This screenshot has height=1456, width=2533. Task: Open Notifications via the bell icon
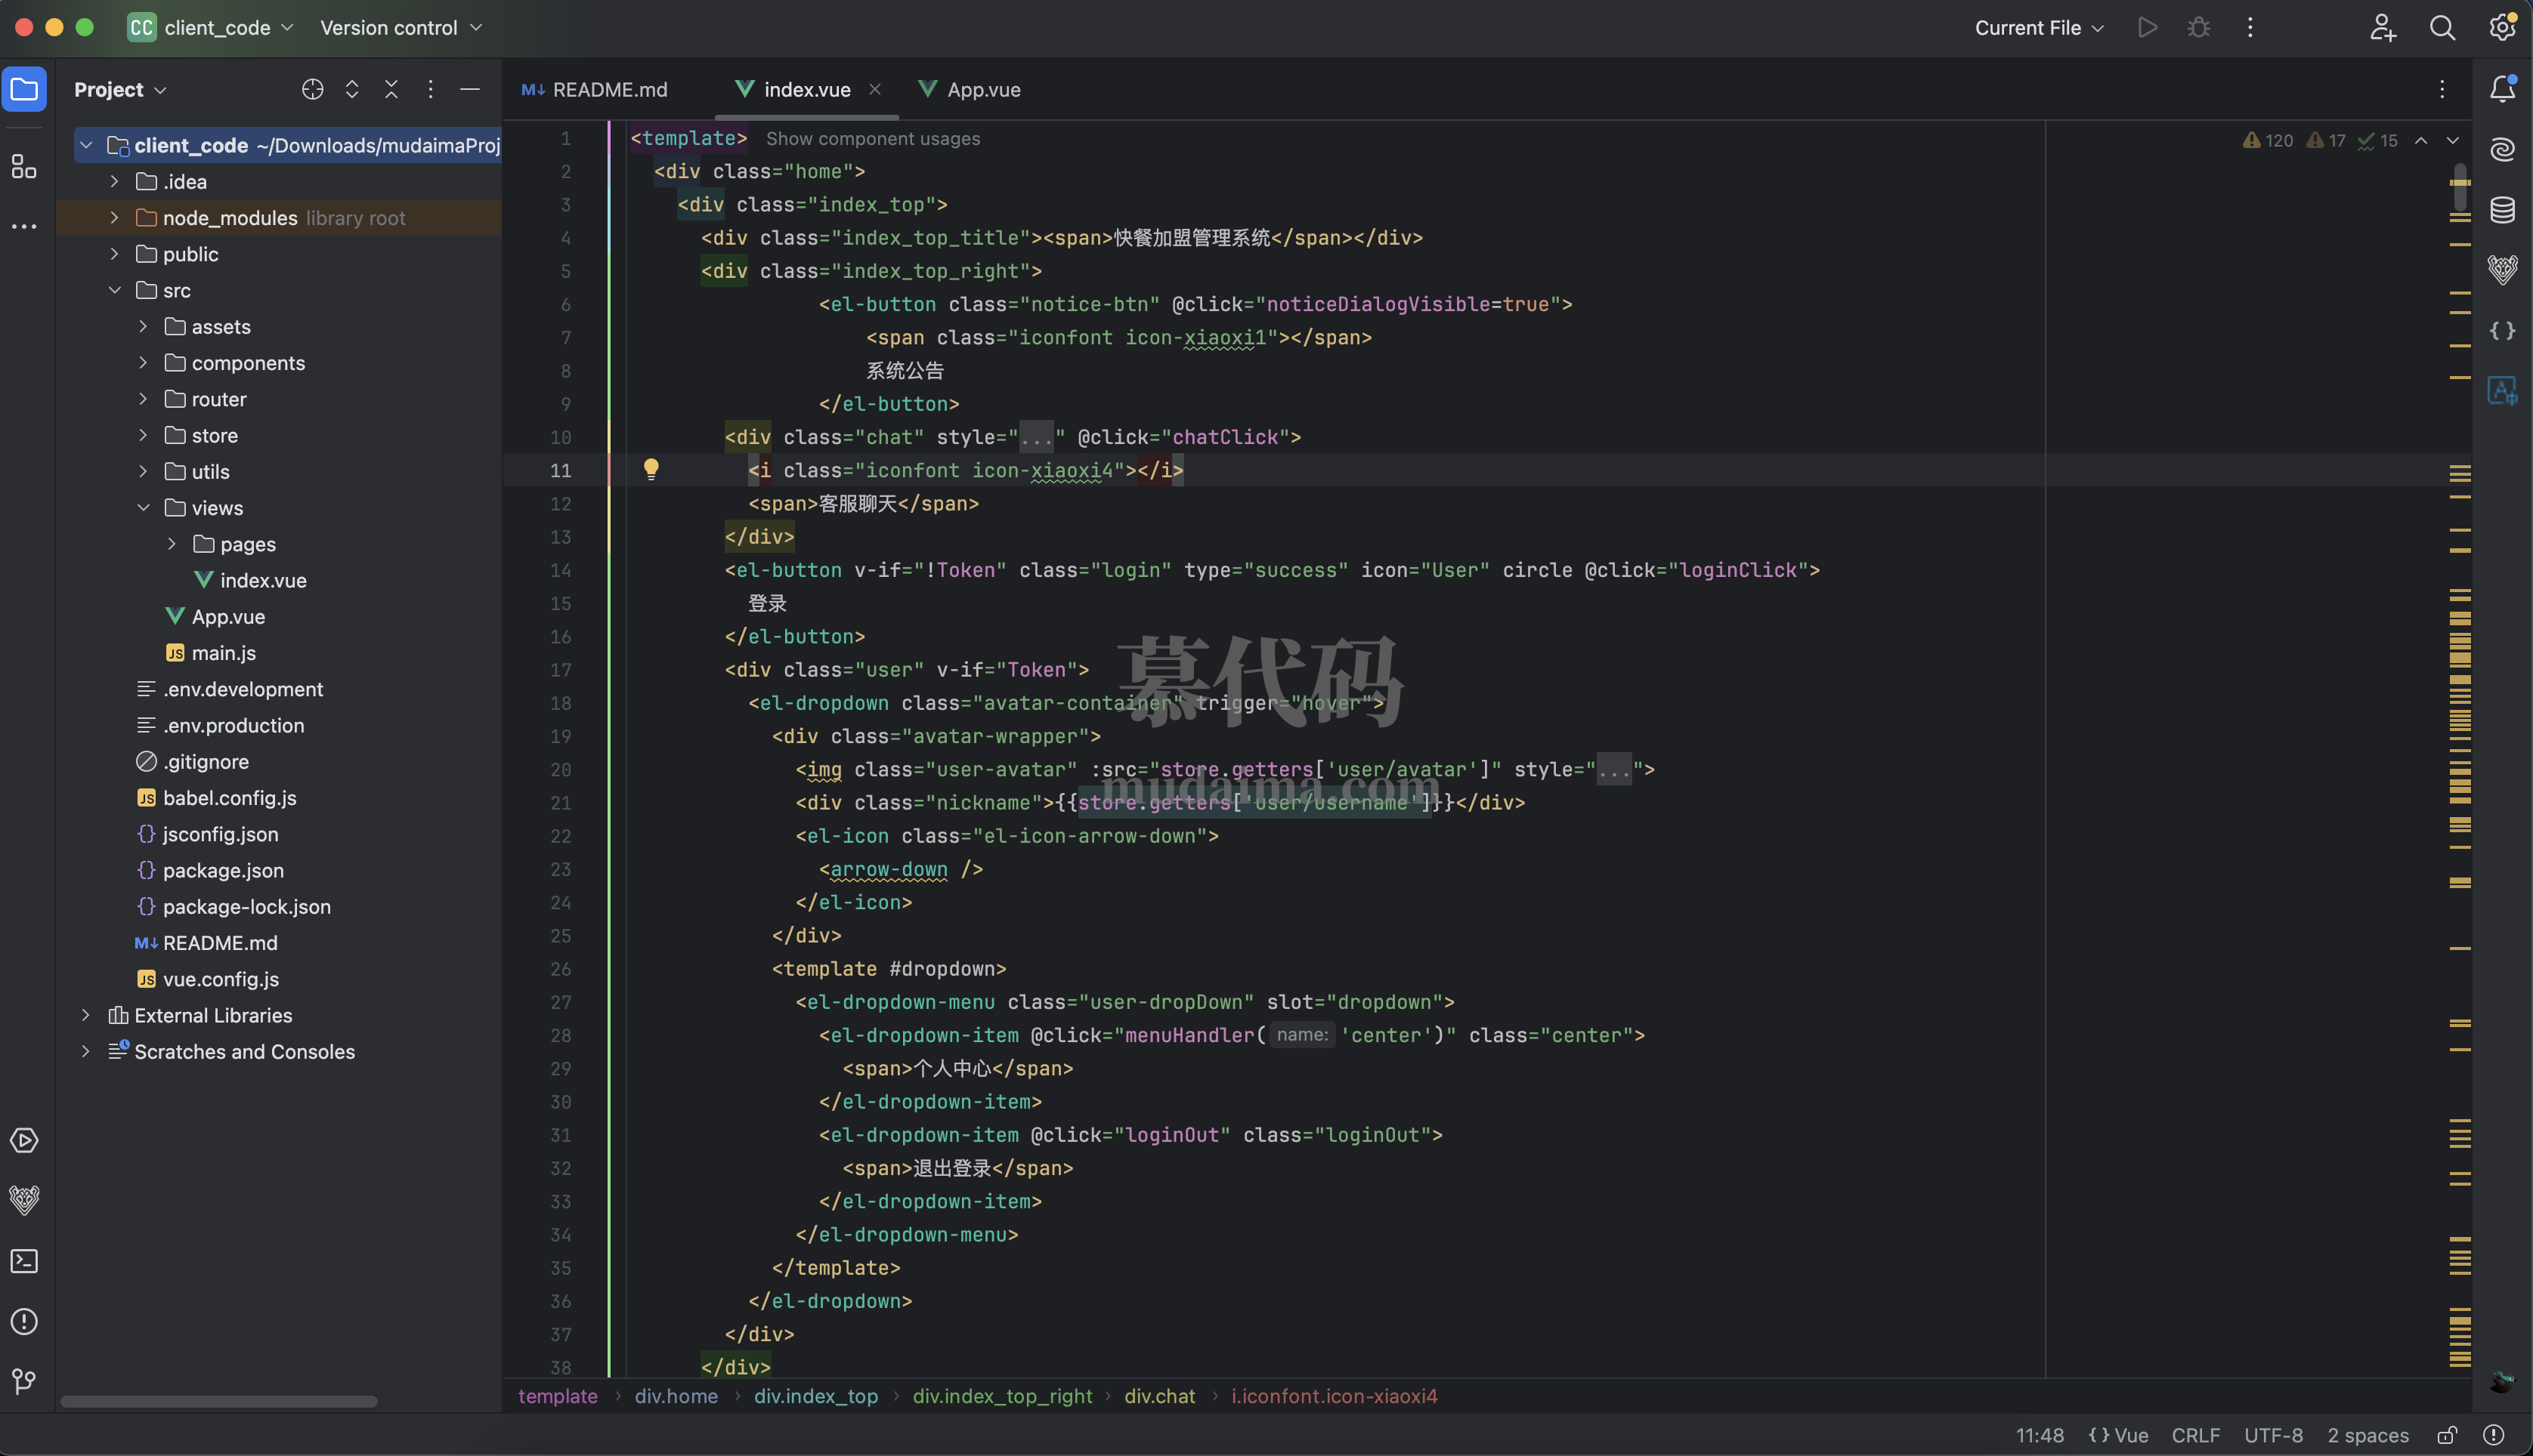point(2502,89)
